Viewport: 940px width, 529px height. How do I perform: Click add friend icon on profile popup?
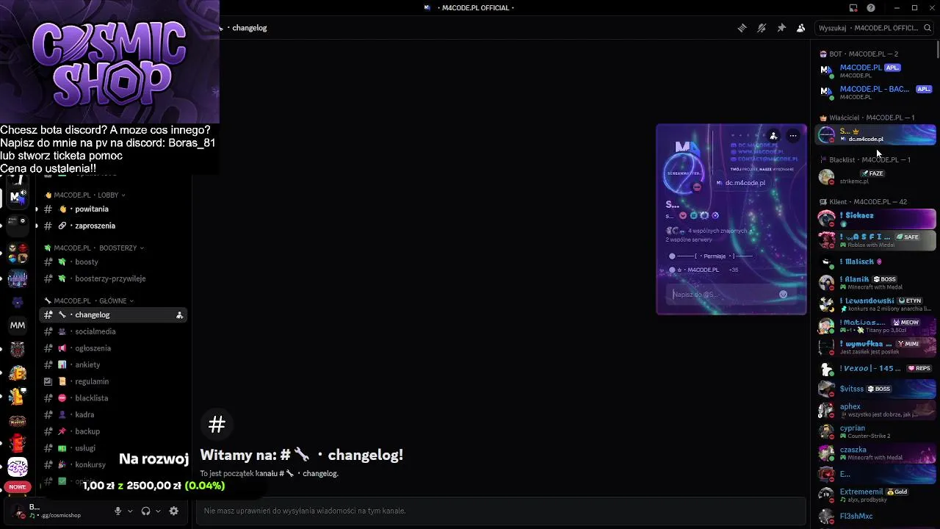click(773, 136)
